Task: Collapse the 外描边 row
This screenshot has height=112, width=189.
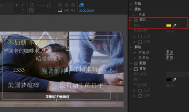Action: tap(135, 58)
